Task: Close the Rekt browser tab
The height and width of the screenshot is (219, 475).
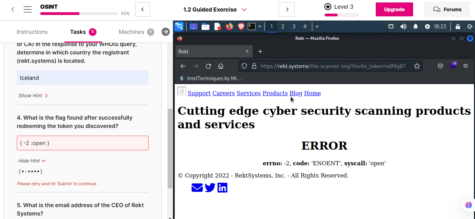Action: [247, 52]
